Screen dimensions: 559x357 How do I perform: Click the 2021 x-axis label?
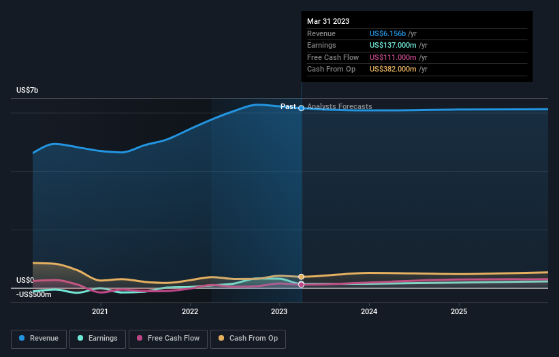[x=100, y=311]
